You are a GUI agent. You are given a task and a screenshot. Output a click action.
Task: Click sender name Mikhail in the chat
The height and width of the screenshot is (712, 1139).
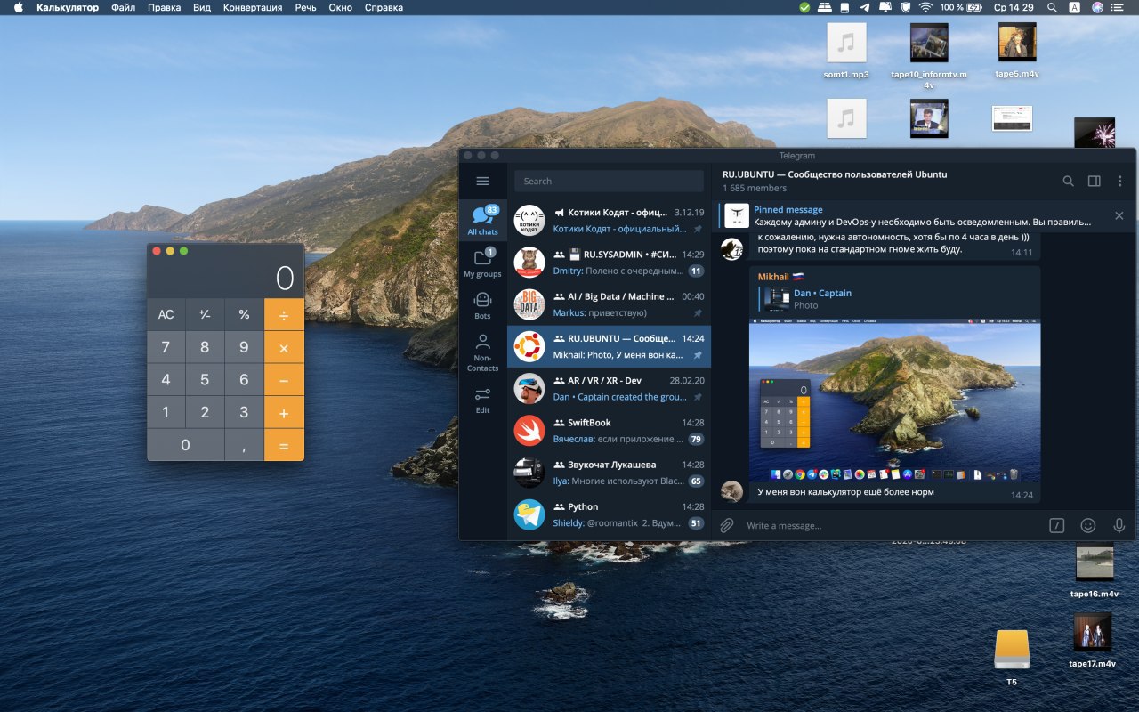coord(773,277)
